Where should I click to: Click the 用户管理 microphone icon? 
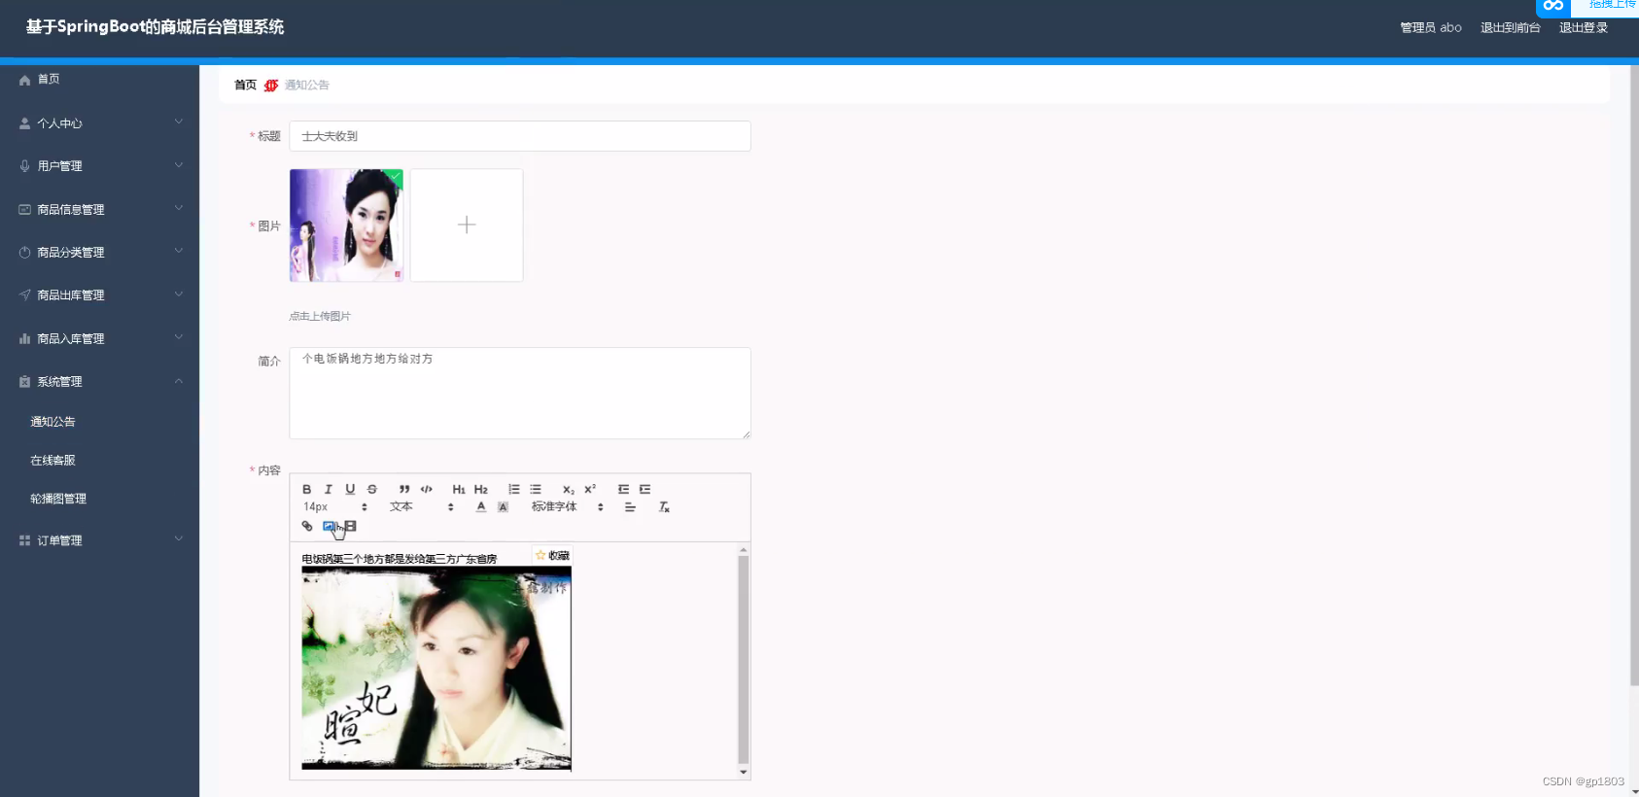tap(25, 166)
